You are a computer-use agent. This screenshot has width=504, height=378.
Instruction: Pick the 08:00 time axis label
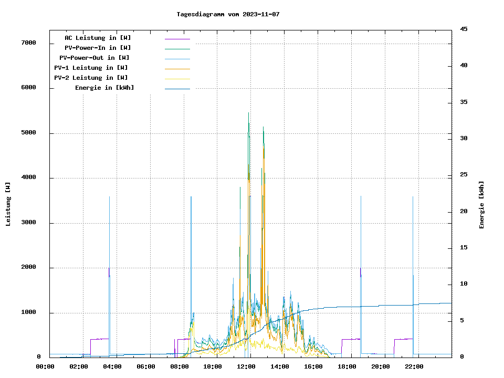coord(180,366)
